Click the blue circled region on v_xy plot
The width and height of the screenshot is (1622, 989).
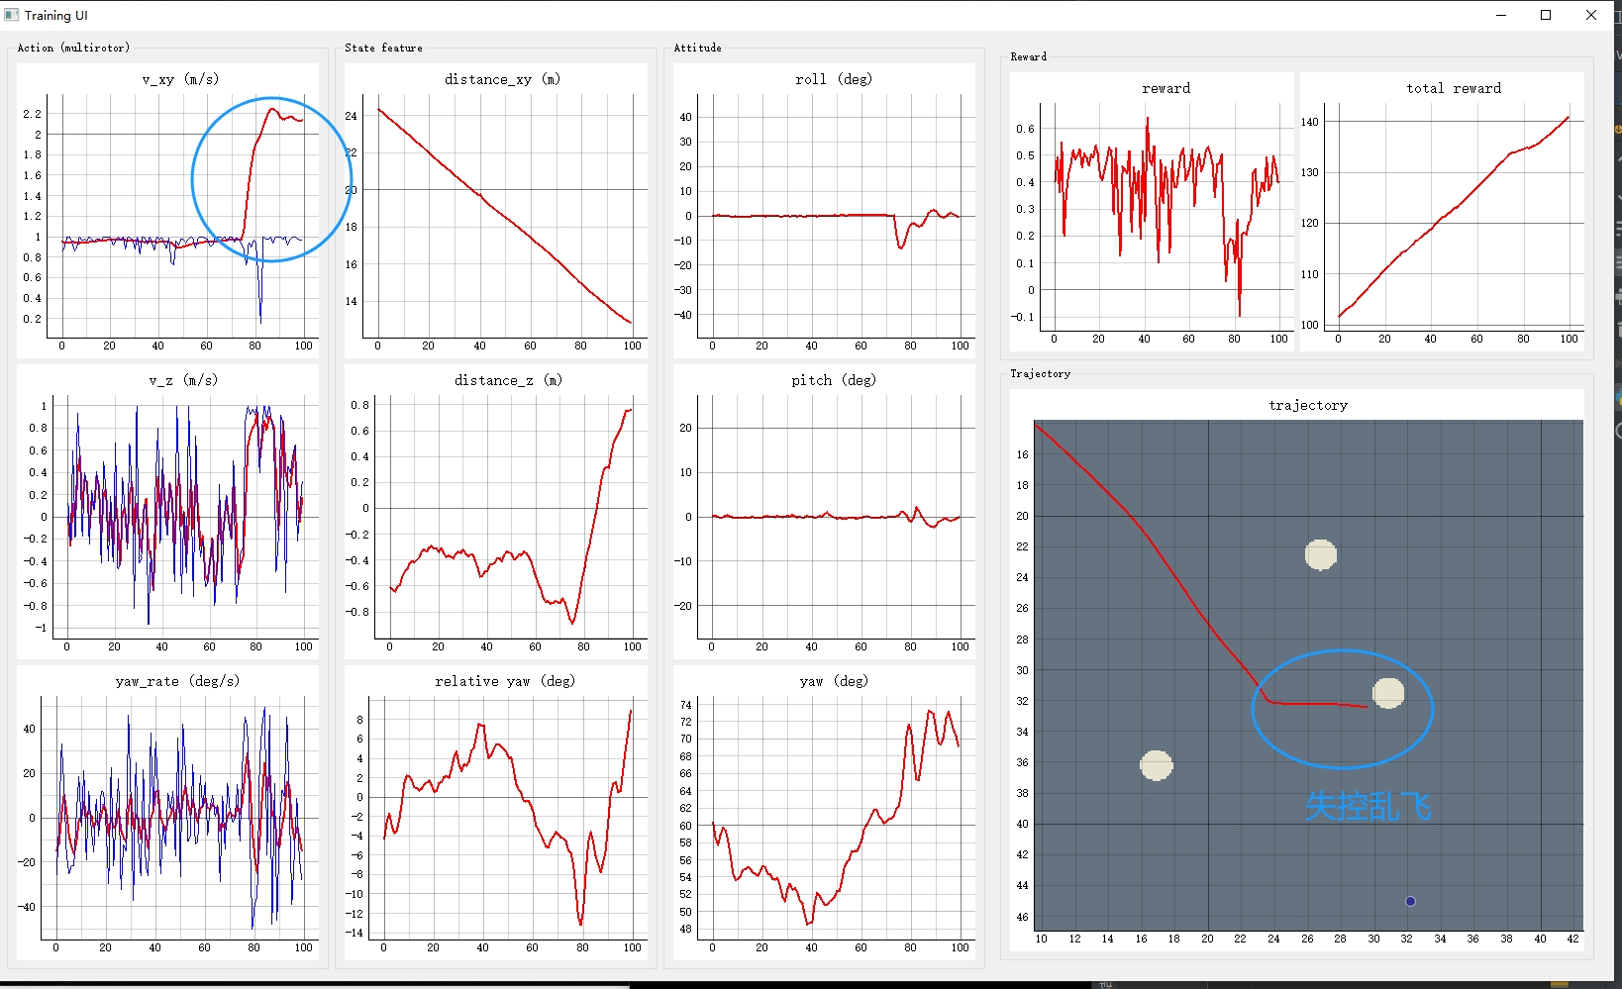tap(270, 180)
